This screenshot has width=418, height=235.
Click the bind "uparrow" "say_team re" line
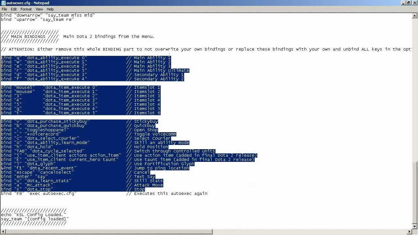(x=37, y=20)
